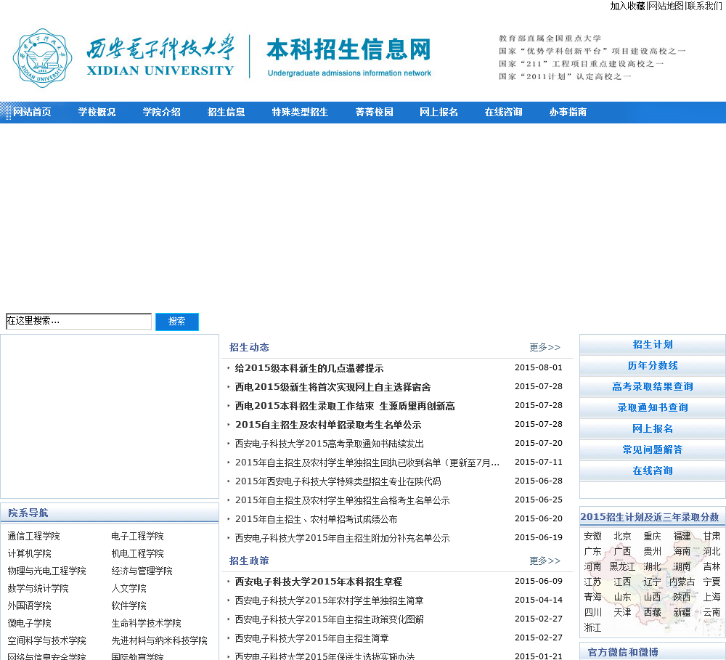Click the 在线咨询 sidebar button

pyautogui.click(x=653, y=470)
